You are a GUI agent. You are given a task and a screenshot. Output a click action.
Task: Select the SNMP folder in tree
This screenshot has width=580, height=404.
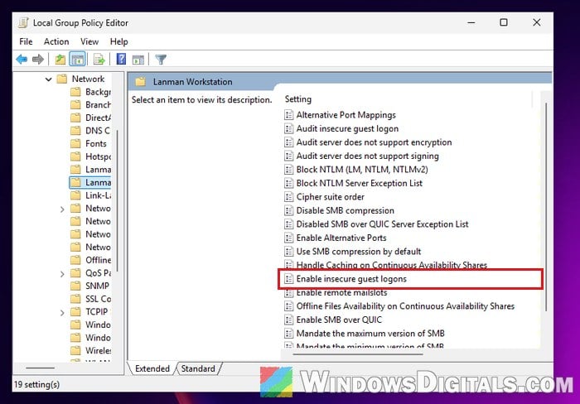point(89,286)
